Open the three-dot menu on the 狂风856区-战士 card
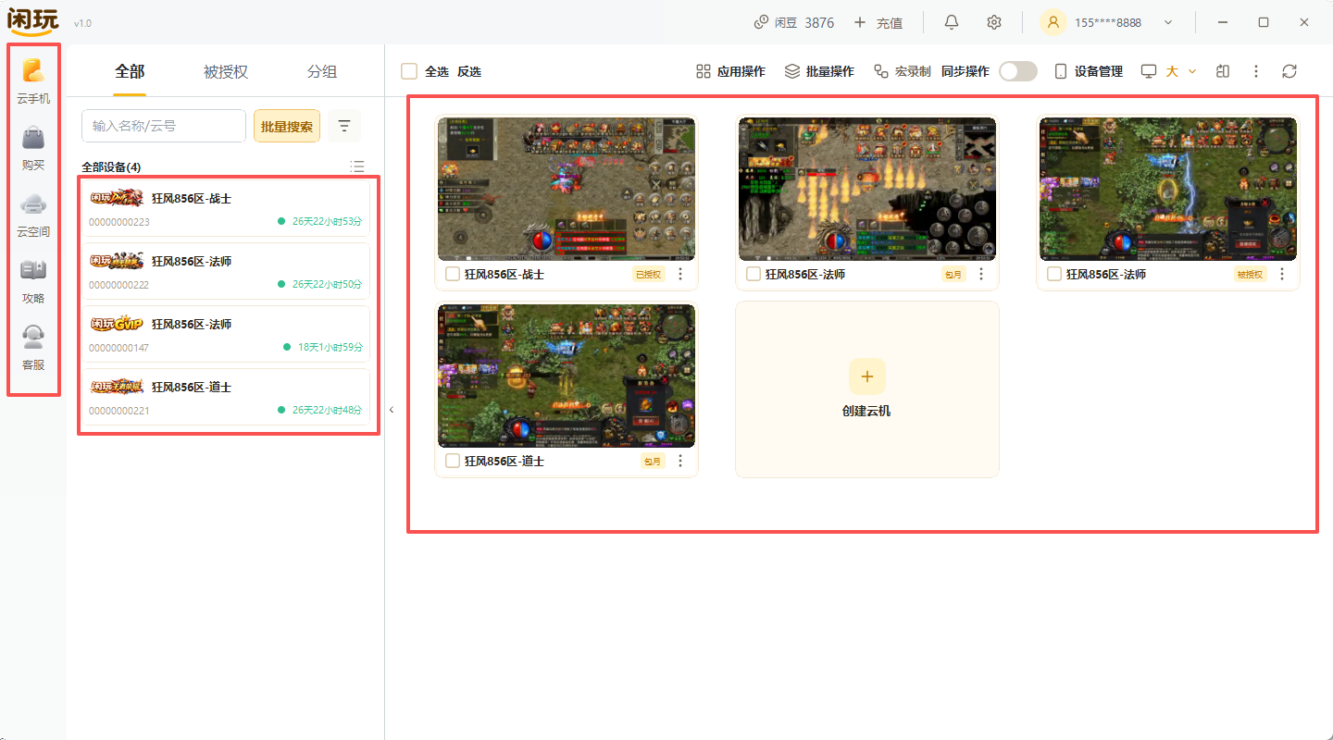1333x740 pixels. (x=680, y=274)
